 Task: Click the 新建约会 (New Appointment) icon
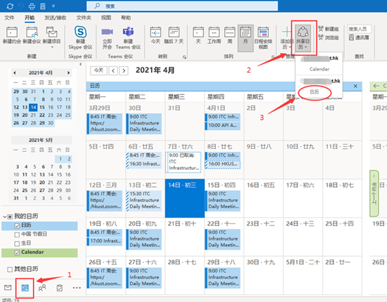(12, 33)
